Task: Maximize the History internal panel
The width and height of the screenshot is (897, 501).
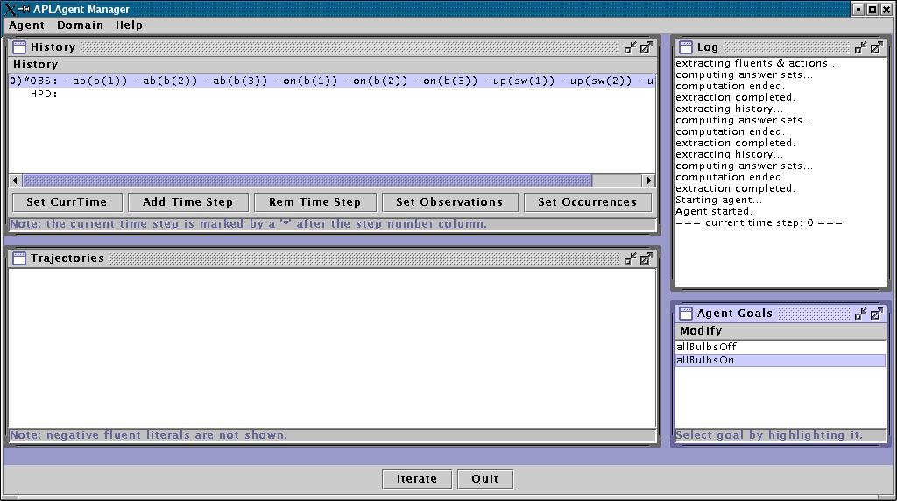Action: (646, 47)
